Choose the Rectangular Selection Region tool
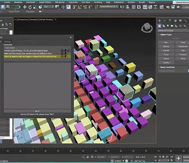 [x=13, y=7]
